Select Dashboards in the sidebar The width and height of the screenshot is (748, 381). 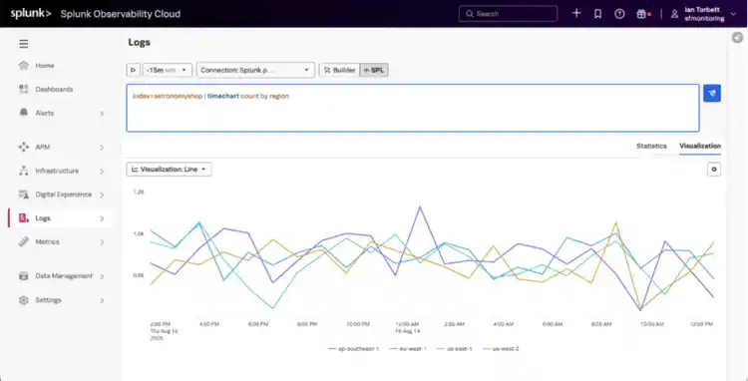point(54,89)
